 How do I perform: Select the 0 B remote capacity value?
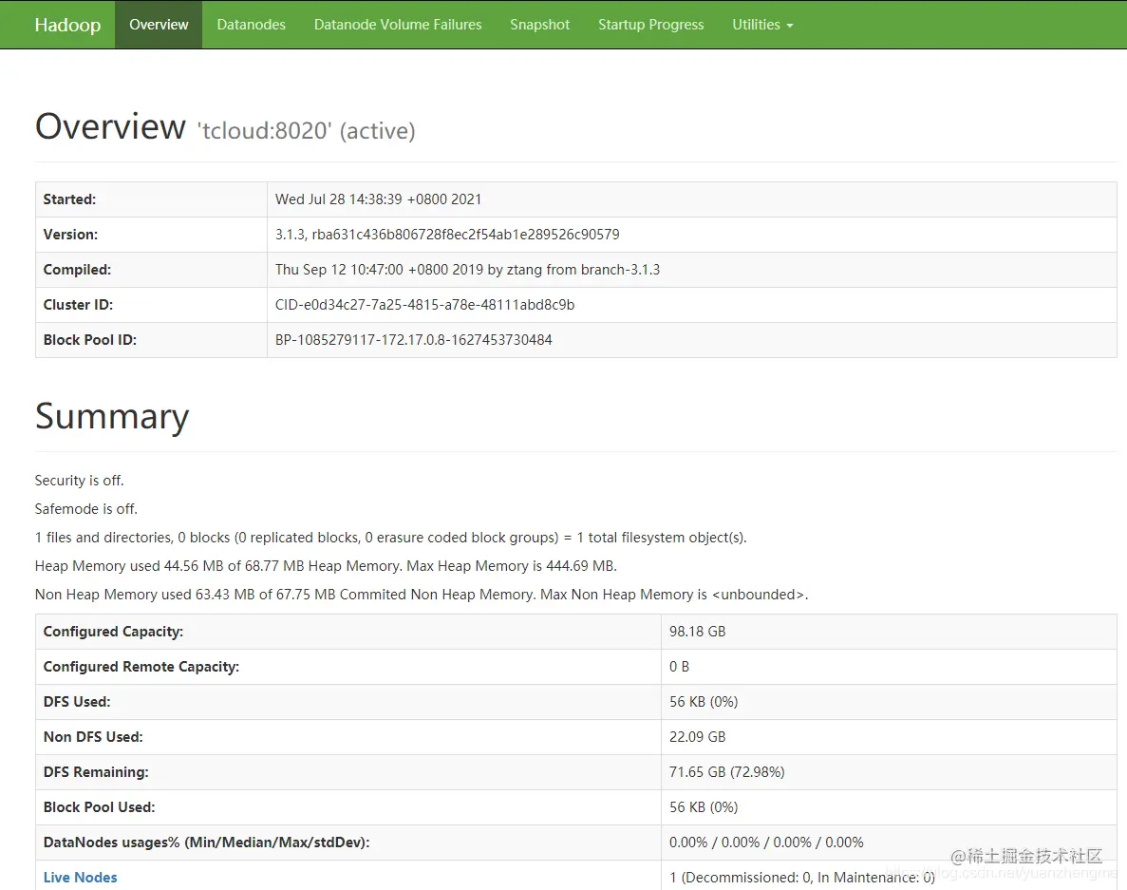(x=679, y=667)
